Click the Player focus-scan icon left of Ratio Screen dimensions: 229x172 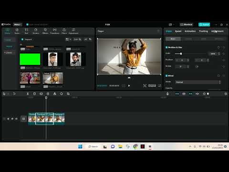click(x=145, y=86)
